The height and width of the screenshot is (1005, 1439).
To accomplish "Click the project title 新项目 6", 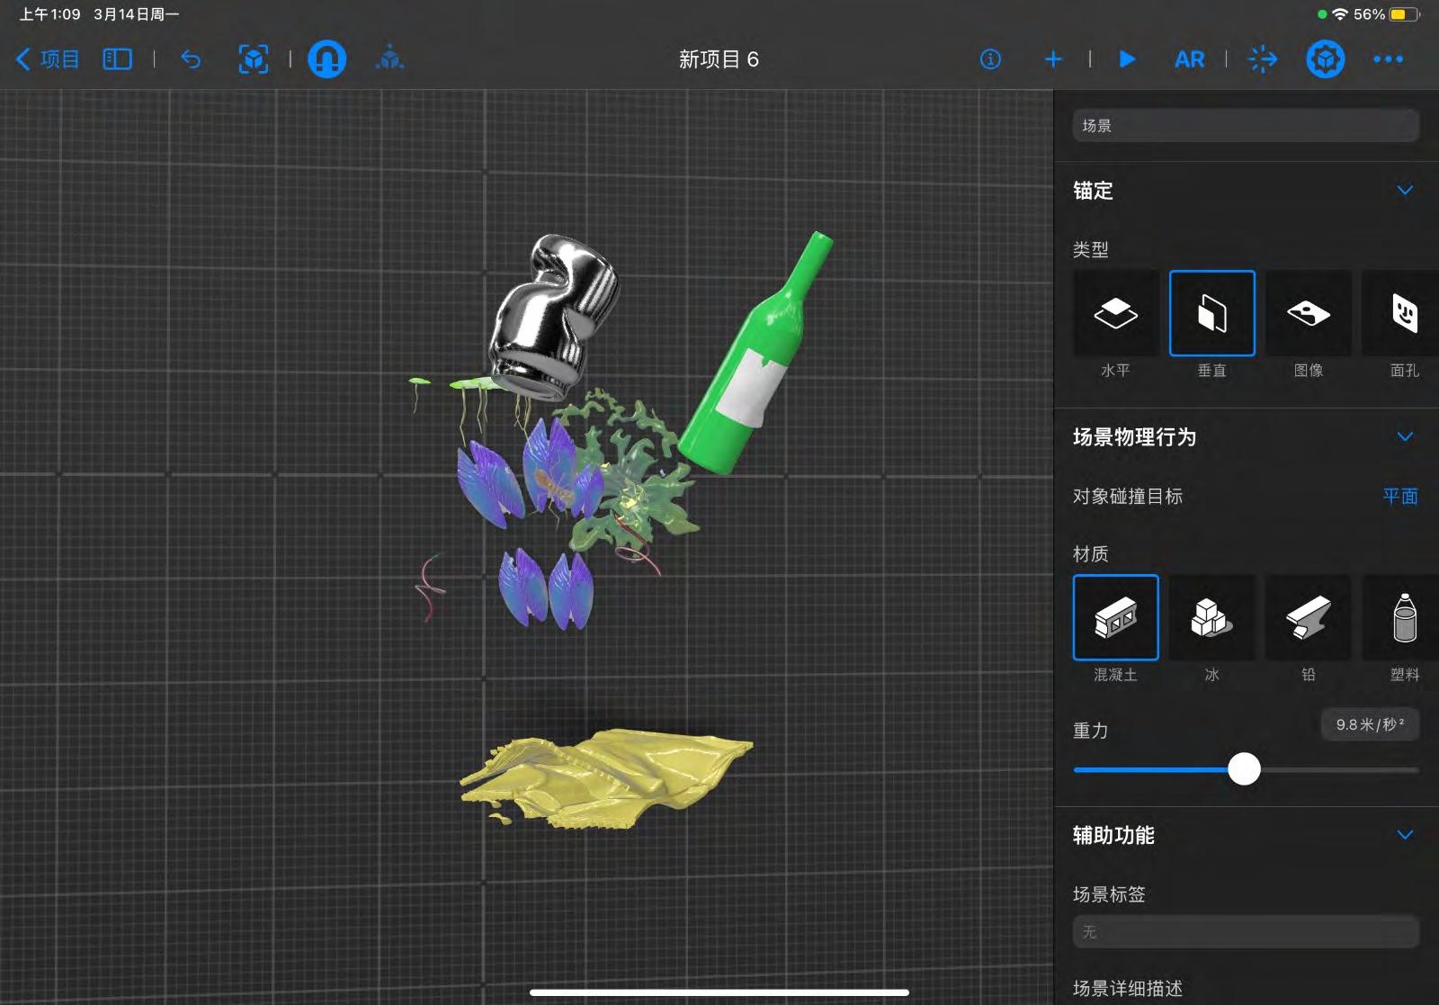I will (x=719, y=59).
